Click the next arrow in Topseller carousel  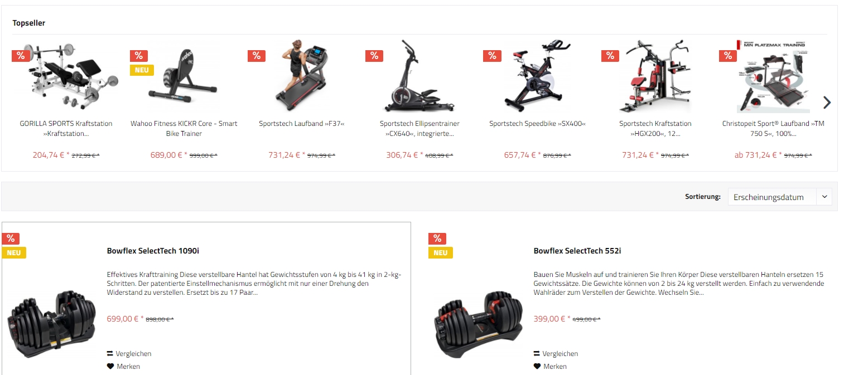827,103
